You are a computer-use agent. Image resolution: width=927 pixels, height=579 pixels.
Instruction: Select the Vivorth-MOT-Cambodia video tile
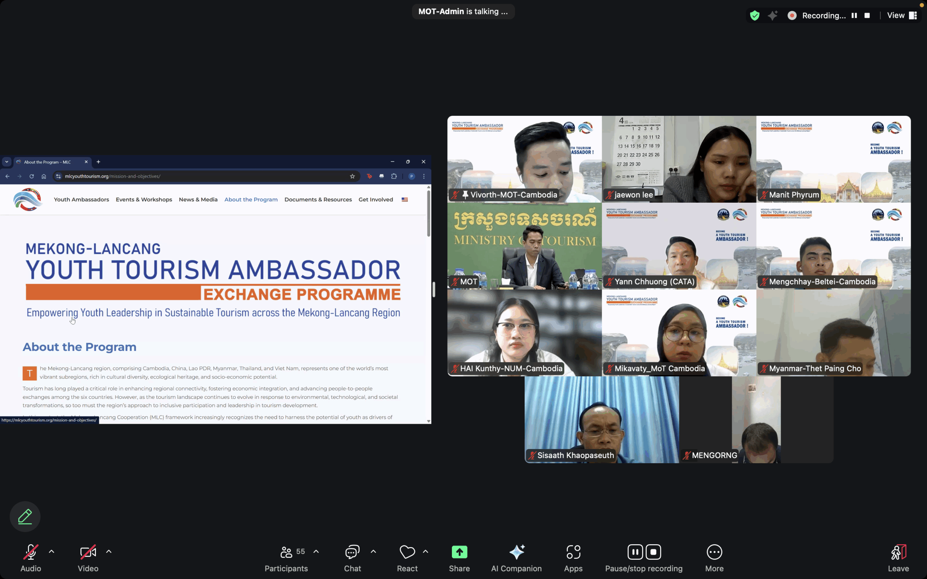(524, 159)
